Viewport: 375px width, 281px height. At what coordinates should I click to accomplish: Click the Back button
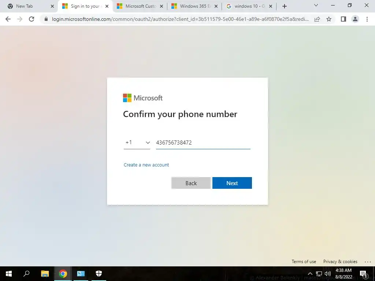(x=191, y=183)
